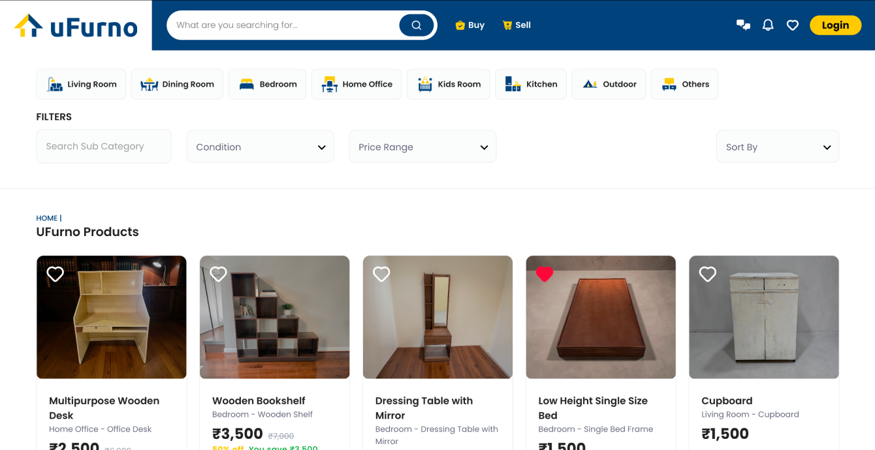Open wishlist heart icon in header

tap(793, 25)
